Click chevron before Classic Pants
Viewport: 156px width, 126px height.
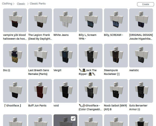click(28, 4)
